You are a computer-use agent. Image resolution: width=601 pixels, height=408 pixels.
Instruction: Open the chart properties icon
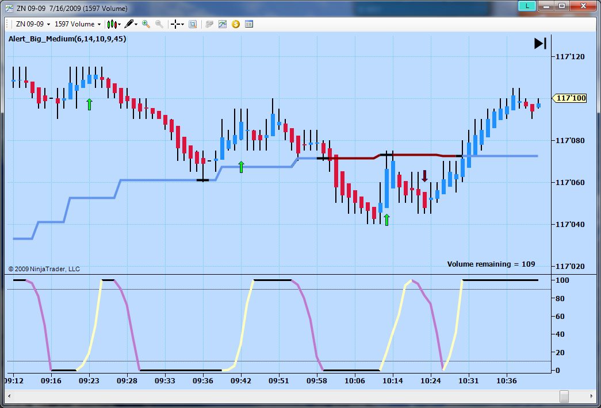coord(249,24)
